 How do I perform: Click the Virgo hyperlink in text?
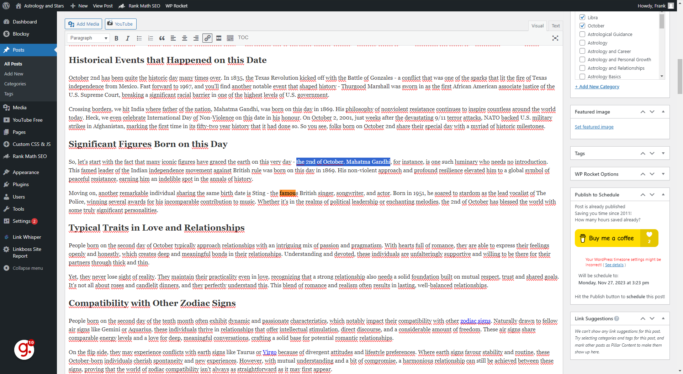[x=270, y=352]
